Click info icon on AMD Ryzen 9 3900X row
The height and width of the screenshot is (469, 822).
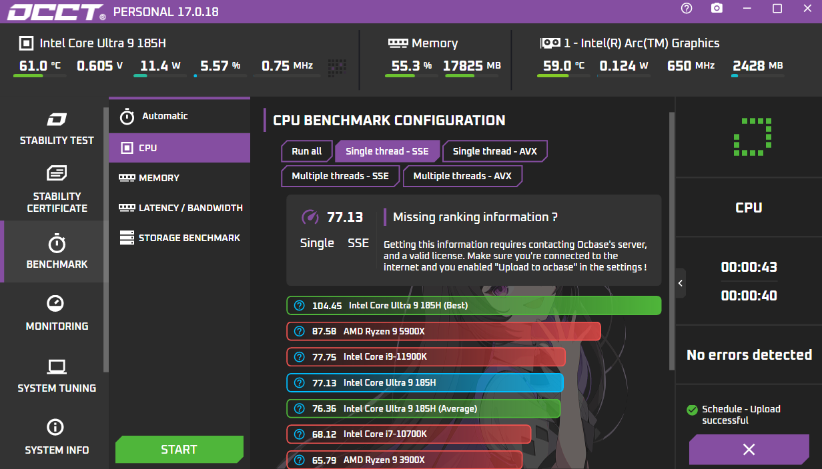[299, 460]
